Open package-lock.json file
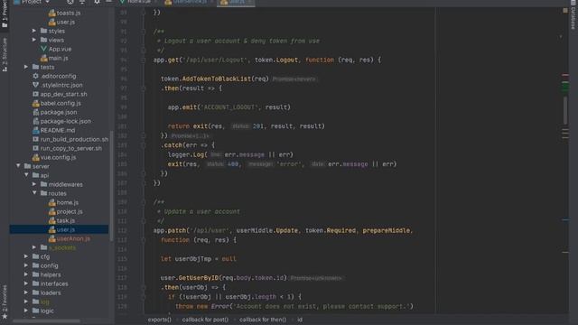This screenshot has width=578, height=325. click(x=61, y=121)
